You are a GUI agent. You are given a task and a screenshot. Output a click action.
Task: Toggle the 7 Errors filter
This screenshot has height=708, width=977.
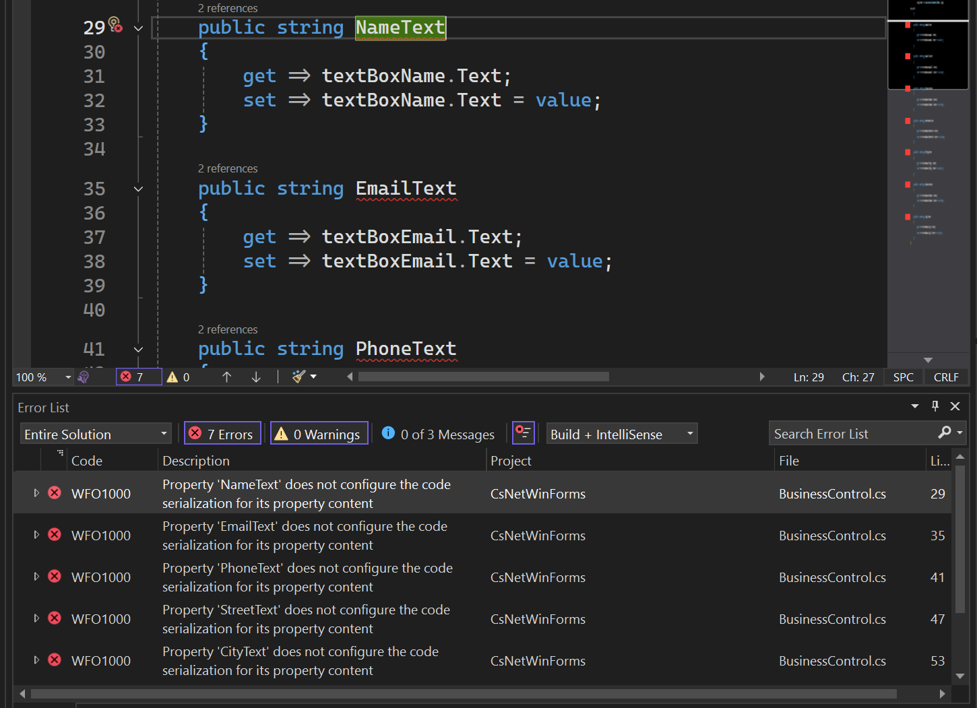tap(223, 434)
